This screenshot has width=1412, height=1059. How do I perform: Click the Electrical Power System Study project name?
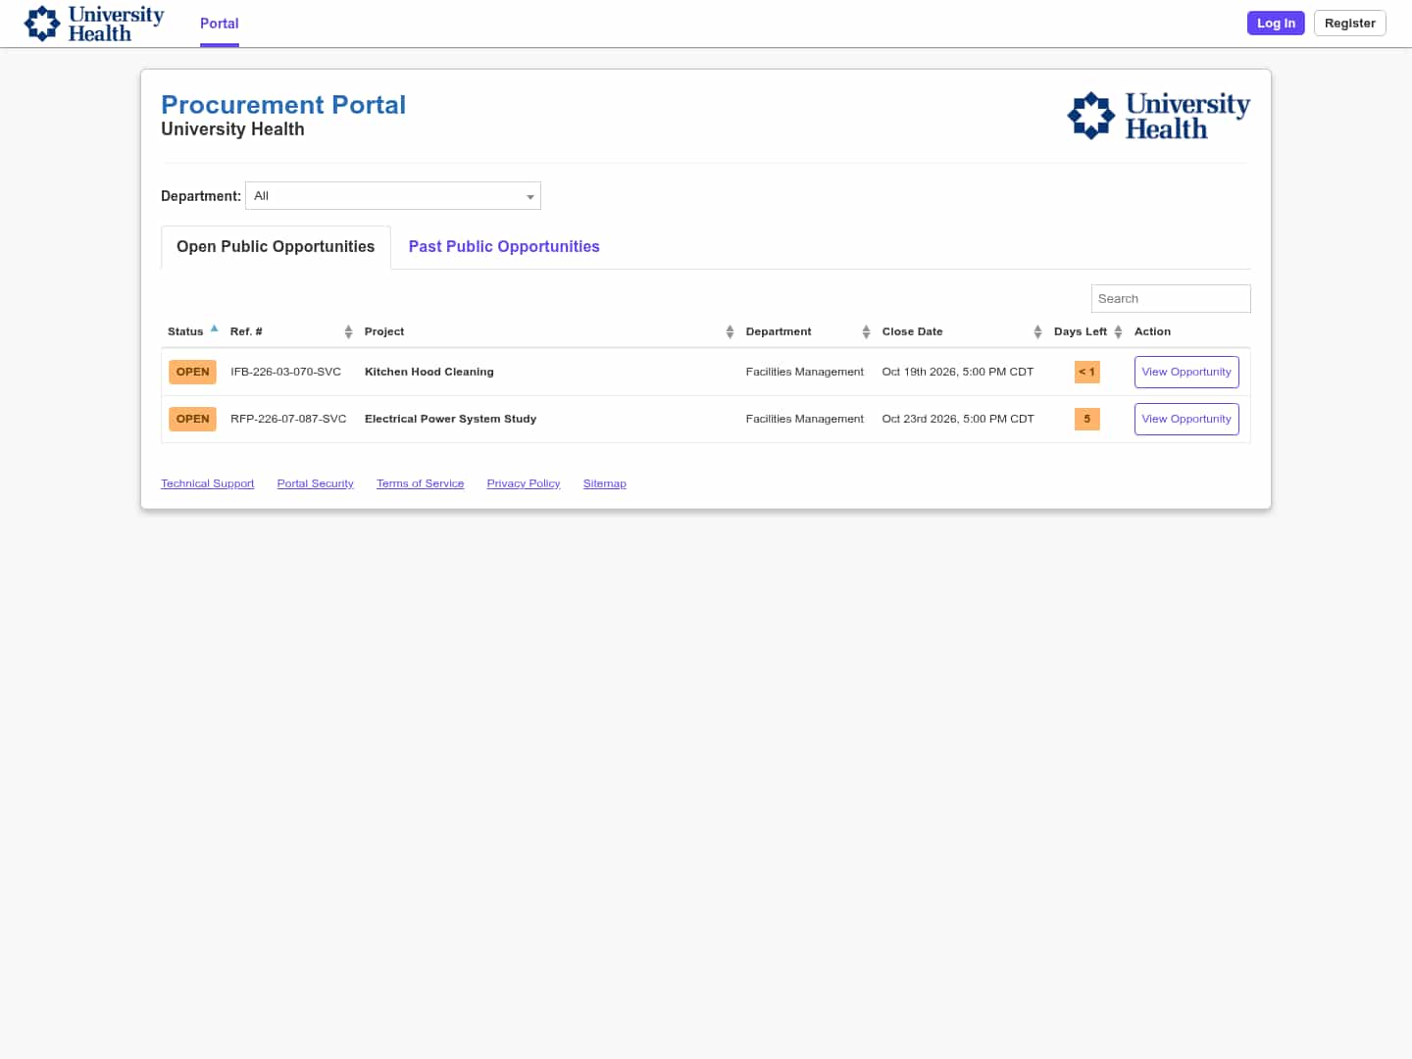(451, 420)
